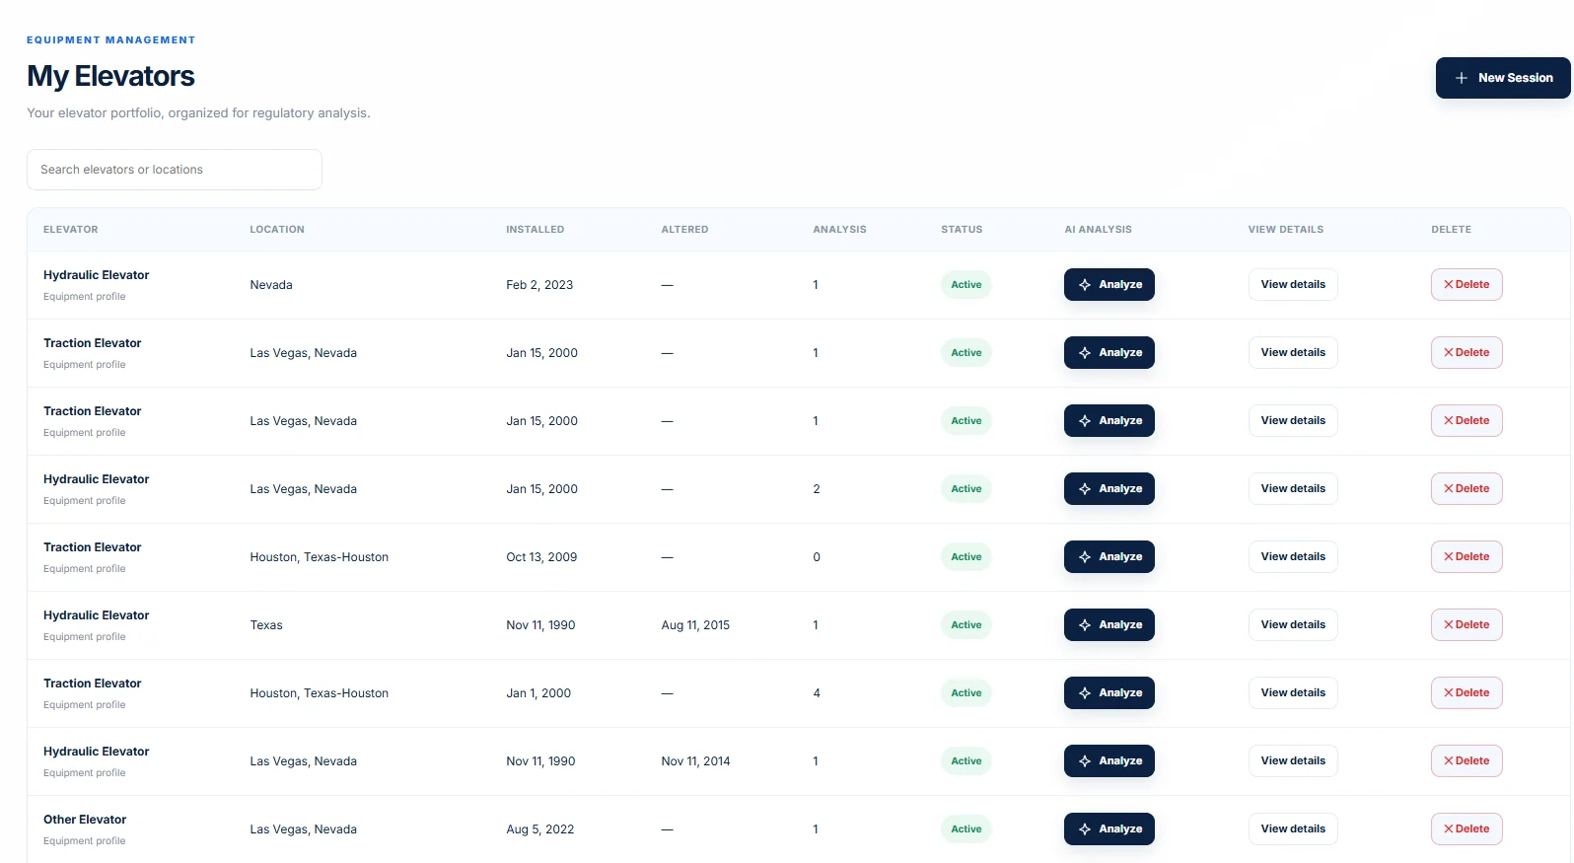The height and width of the screenshot is (863, 1574).
Task: Delete the elevator altered Aug 11, 2015
Action: pyautogui.click(x=1467, y=625)
